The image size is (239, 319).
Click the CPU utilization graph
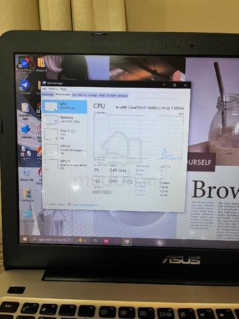coord(138,137)
